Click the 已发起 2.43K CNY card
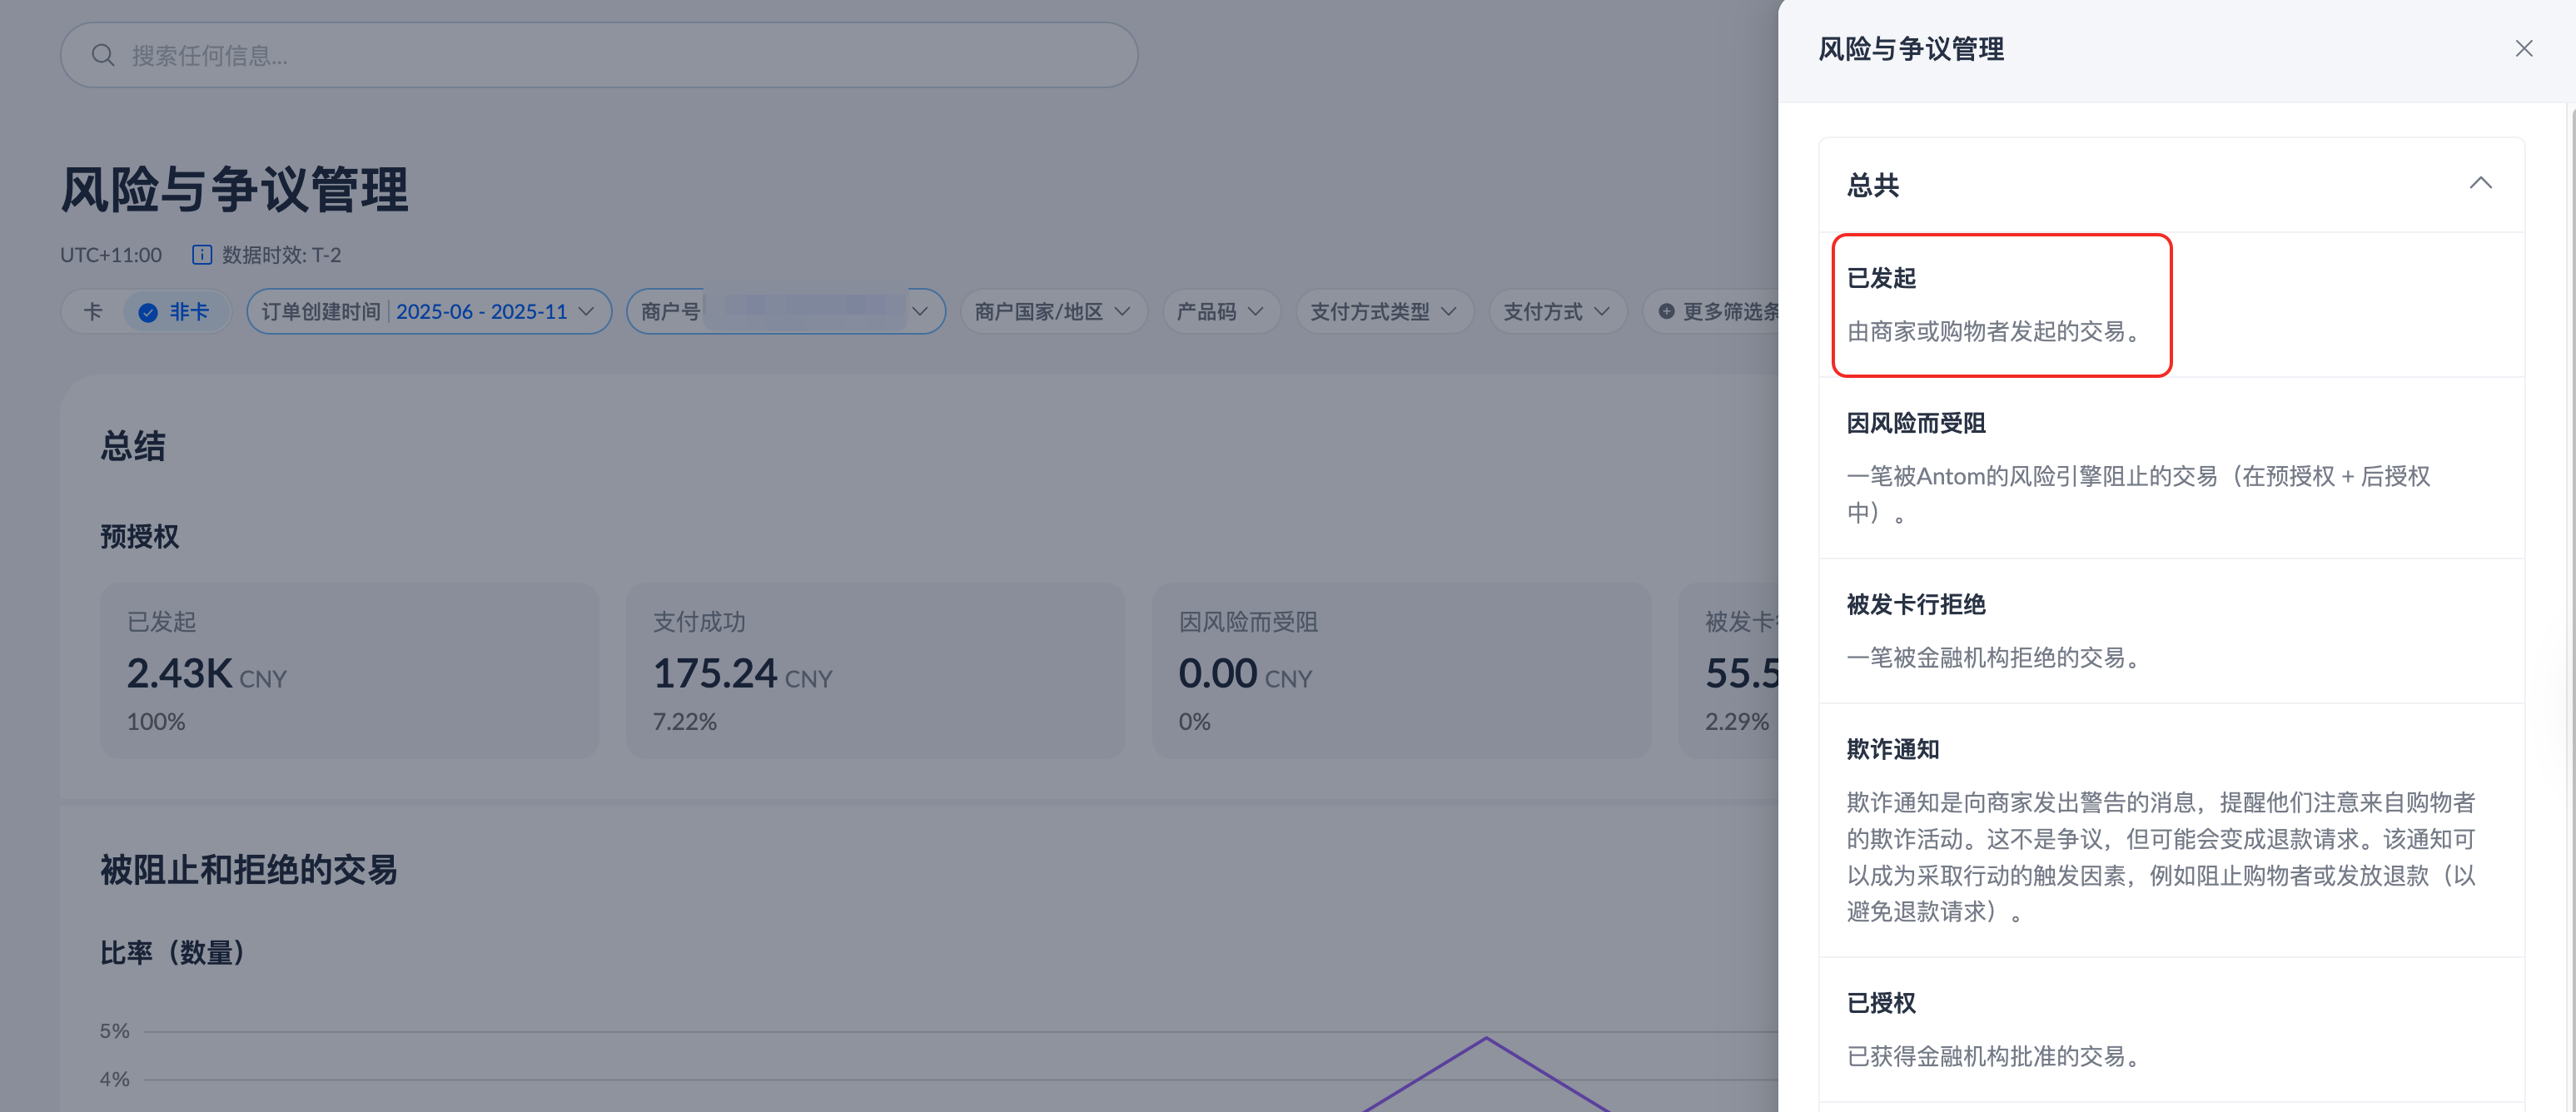2576x1112 pixels. [x=349, y=670]
